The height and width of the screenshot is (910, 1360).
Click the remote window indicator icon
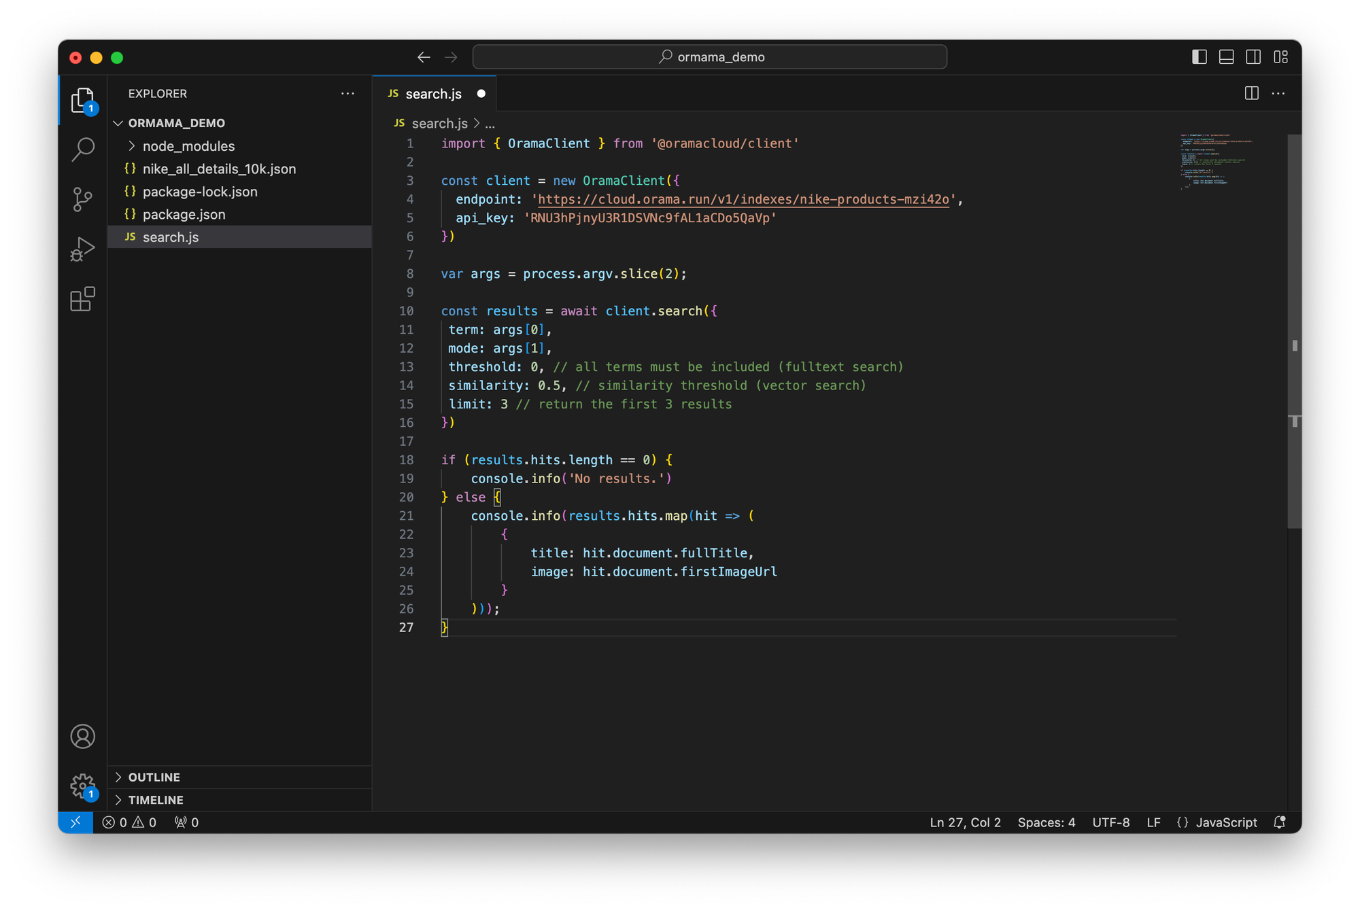point(75,822)
